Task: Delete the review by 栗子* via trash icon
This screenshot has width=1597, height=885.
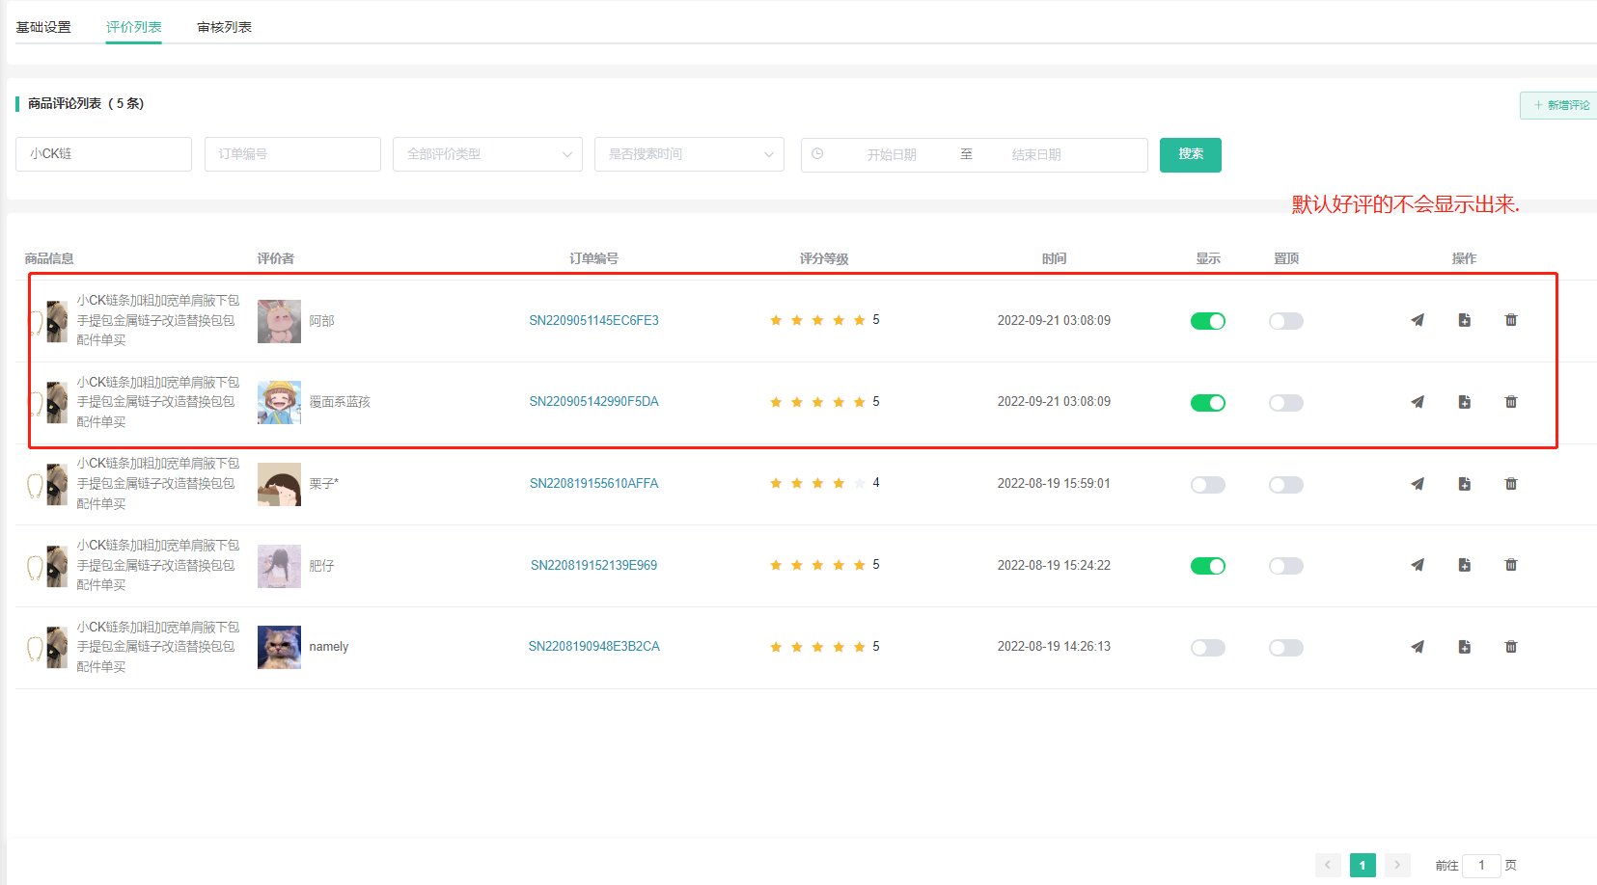Action: coord(1510,484)
